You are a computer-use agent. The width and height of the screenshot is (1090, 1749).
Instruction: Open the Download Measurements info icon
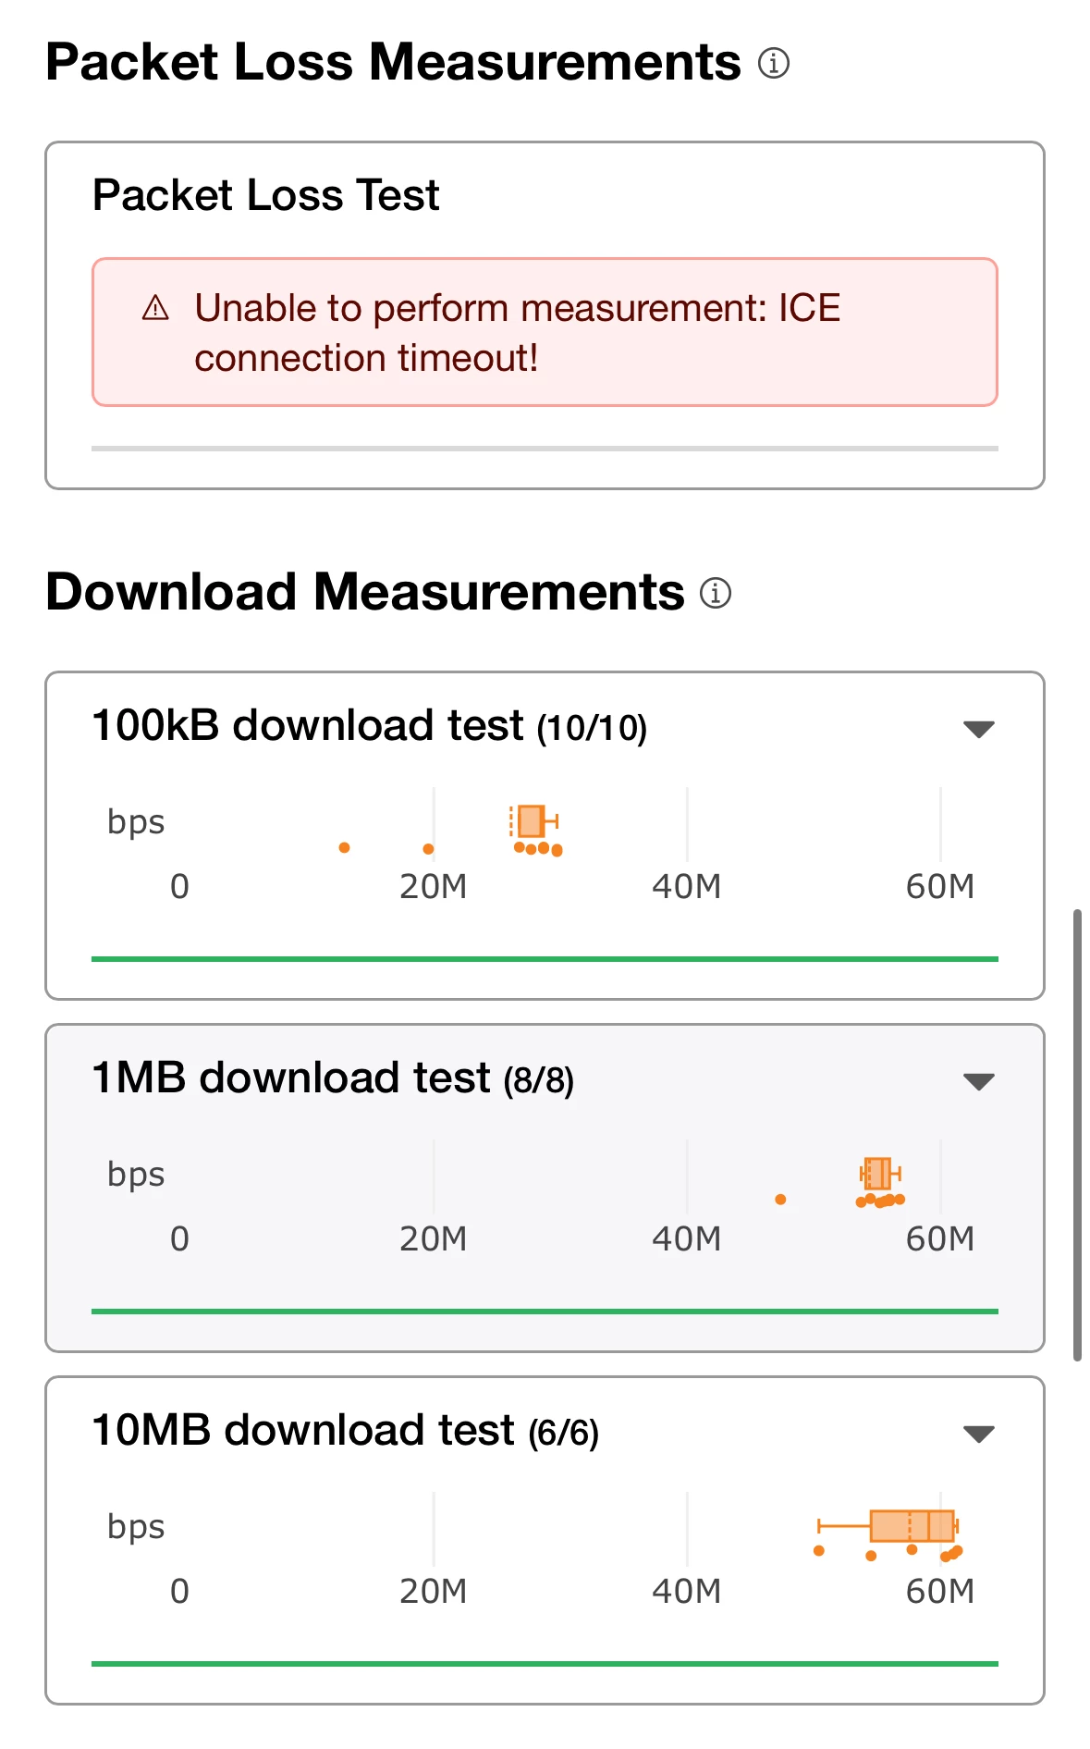(x=715, y=593)
